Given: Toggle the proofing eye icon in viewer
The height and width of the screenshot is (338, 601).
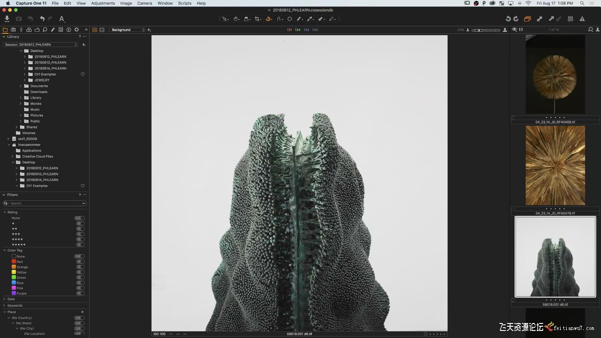Looking at the screenshot, I should coord(515,30).
